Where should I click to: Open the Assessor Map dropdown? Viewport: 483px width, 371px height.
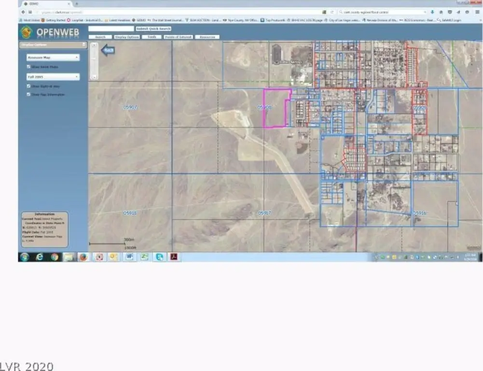[53, 57]
